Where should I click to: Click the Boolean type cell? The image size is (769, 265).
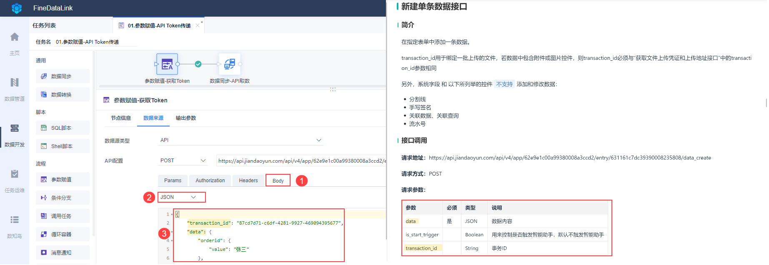click(x=474, y=235)
